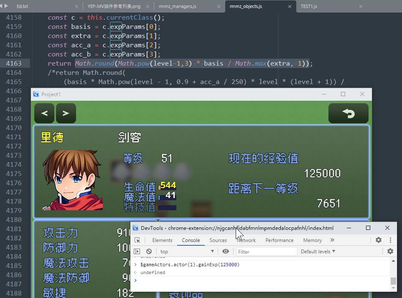This screenshot has height=298, width=402.
Task: Open the Performance tab in DevTools
Action: pyautogui.click(x=280, y=240)
